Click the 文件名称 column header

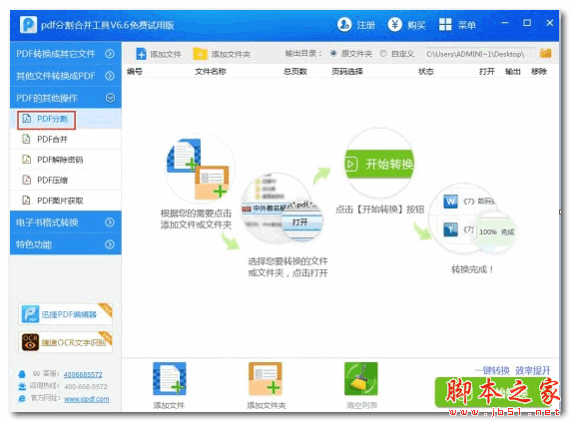(x=211, y=72)
